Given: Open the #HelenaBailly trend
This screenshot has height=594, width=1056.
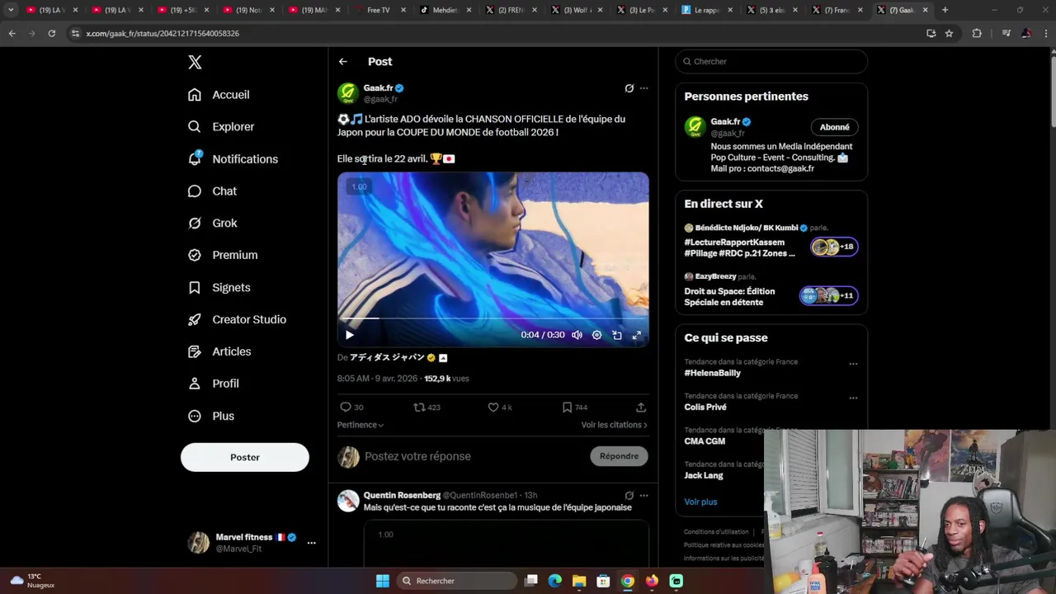Looking at the screenshot, I should pos(712,373).
